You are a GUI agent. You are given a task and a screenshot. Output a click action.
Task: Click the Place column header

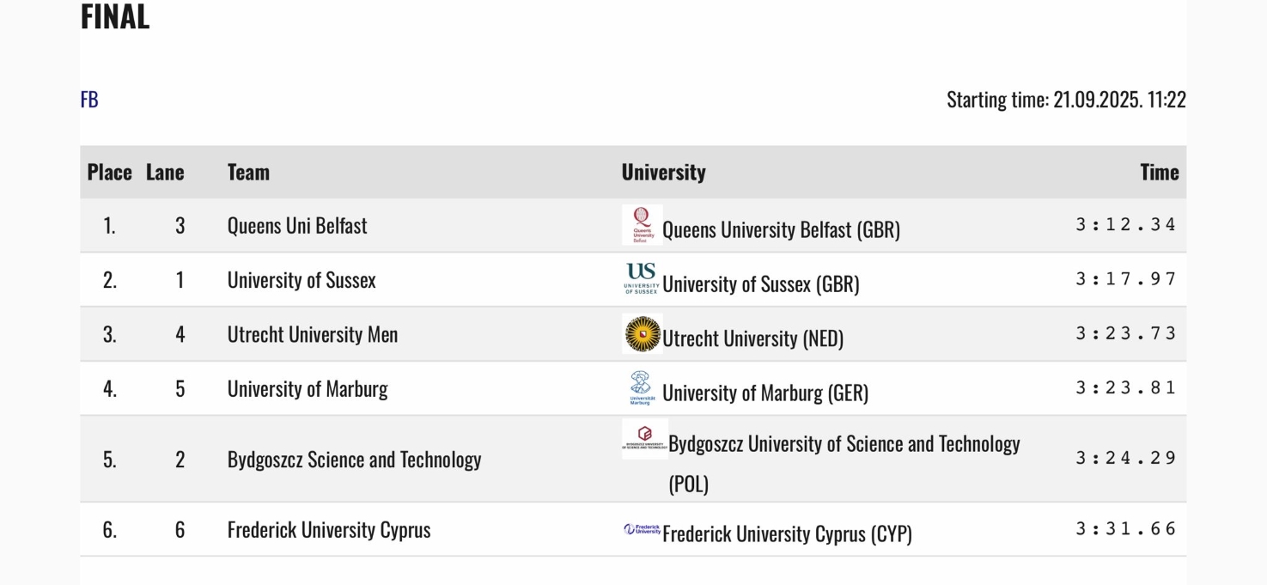(109, 172)
